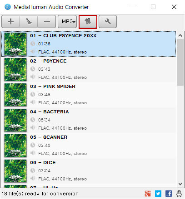This screenshot has width=185, height=199.
Task: Click album art thumbnail of PINK SPIDER
Action: 15,95
